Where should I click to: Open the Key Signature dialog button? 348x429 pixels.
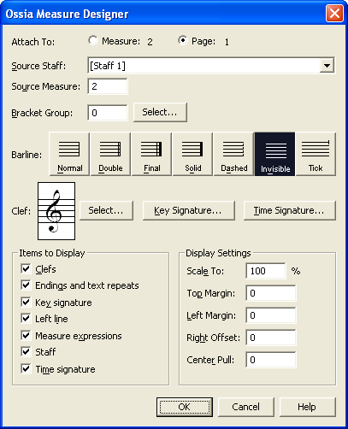click(189, 210)
